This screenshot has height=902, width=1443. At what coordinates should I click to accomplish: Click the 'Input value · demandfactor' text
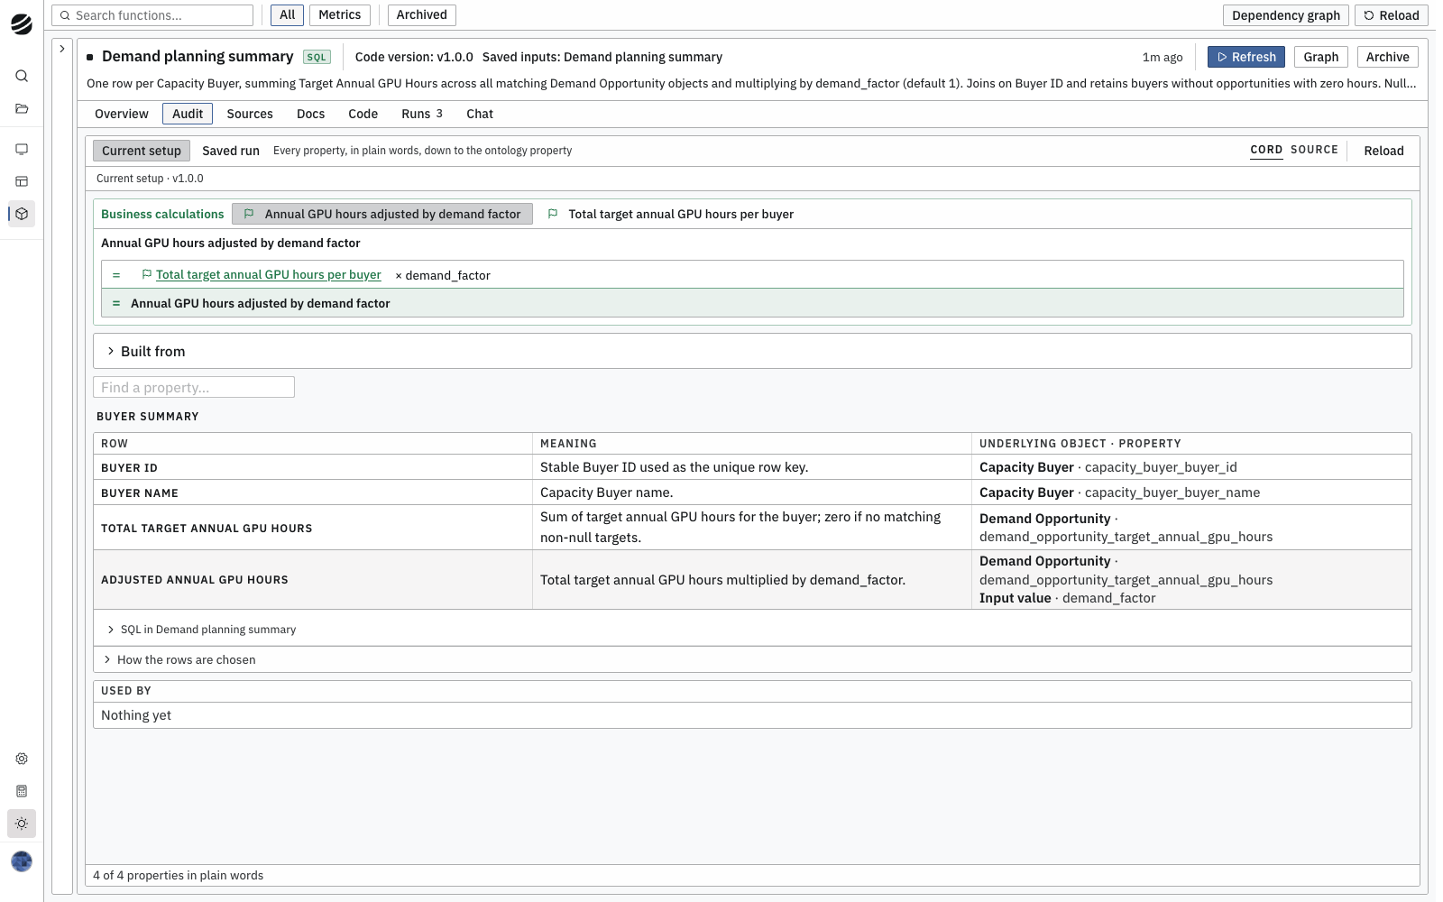[1067, 598]
